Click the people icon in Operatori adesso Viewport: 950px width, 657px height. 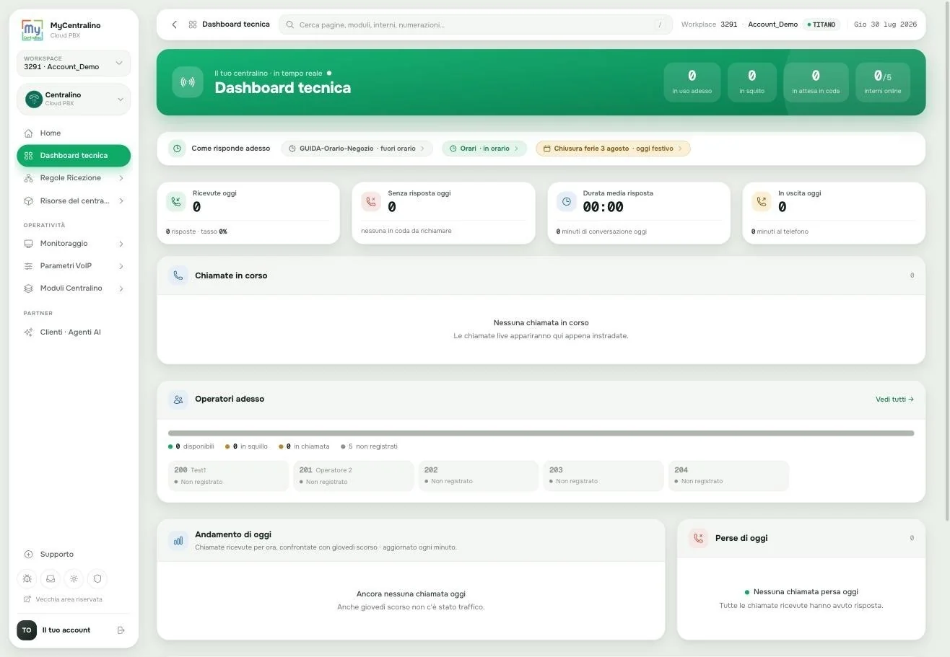[178, 399]
